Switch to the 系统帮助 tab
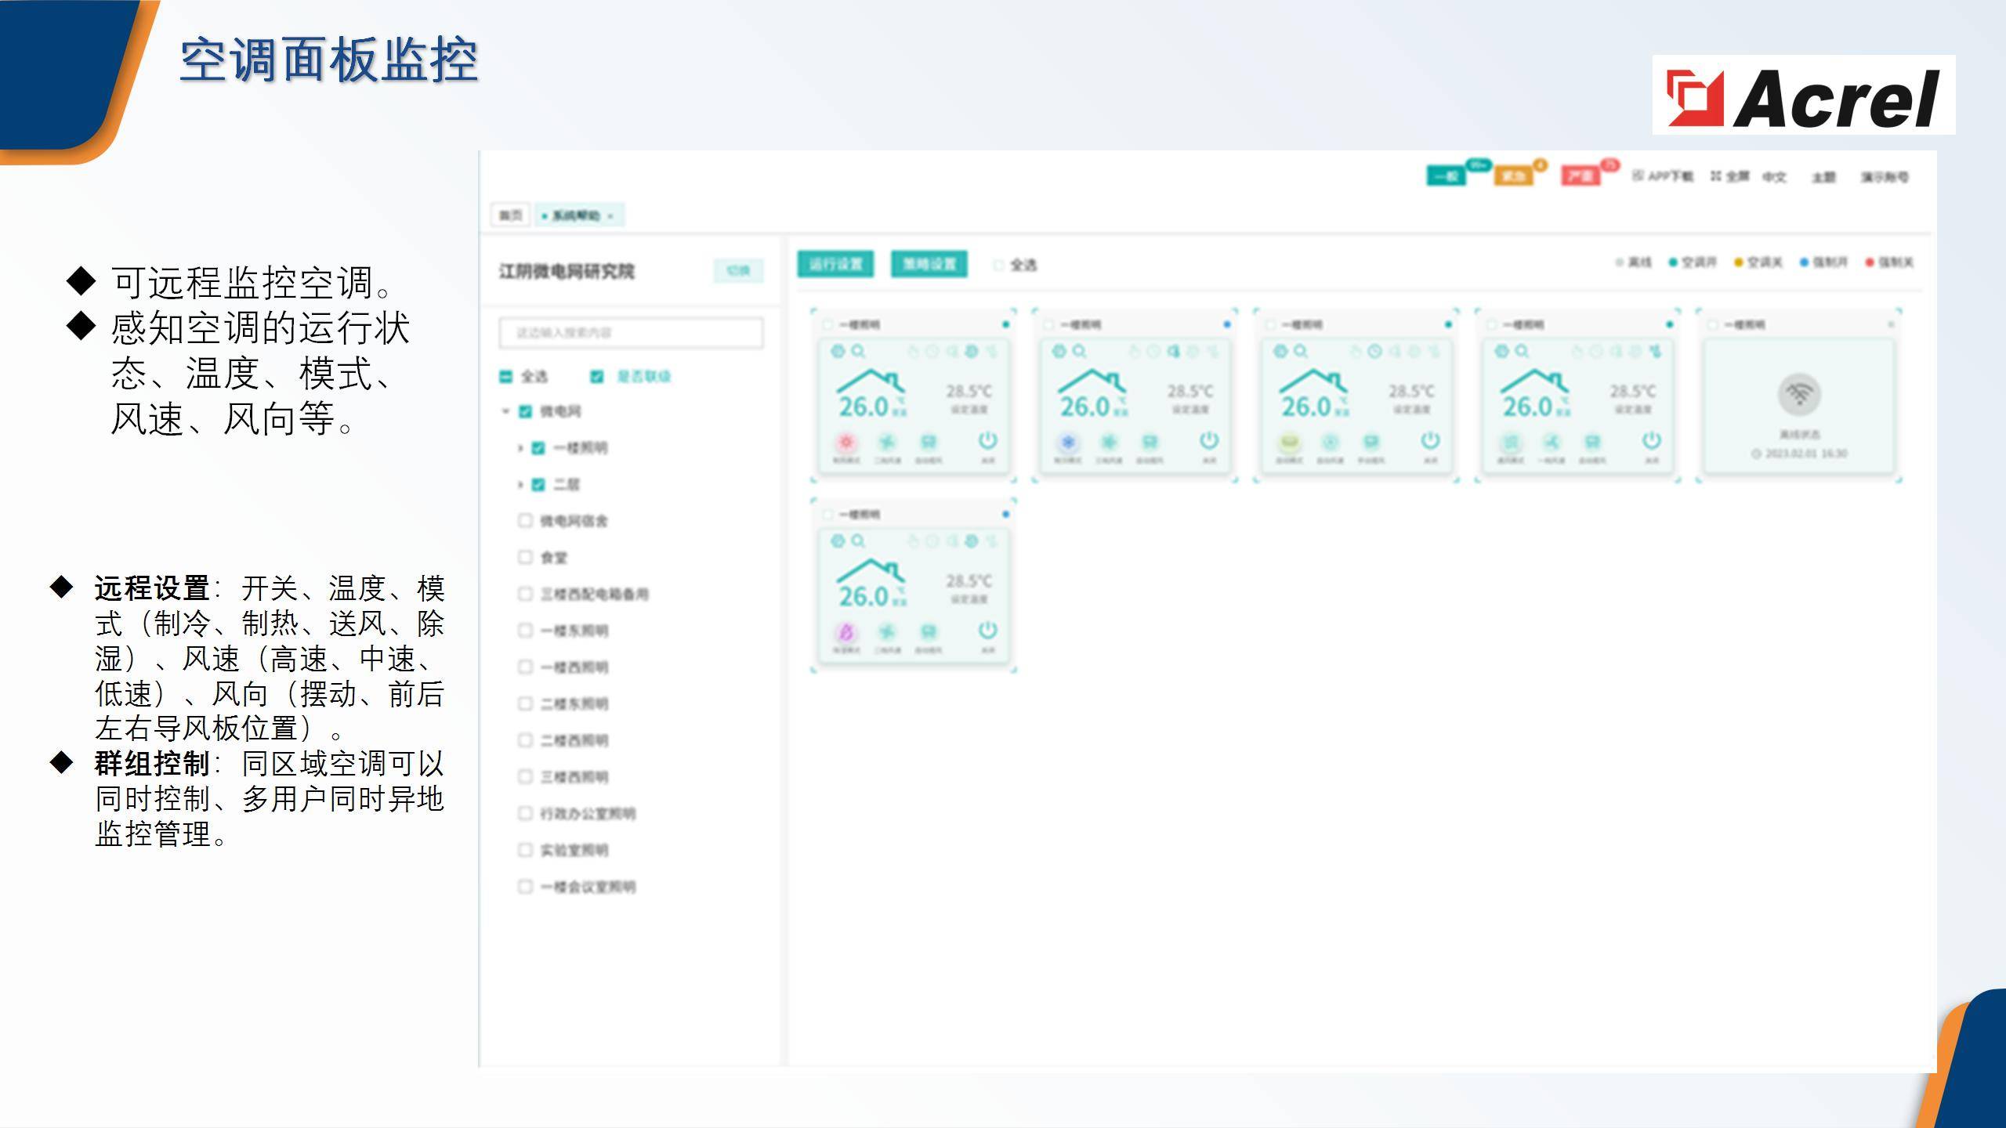Screen dimensions: 2006x1128 pyautogui.click(x=576, y=215)
